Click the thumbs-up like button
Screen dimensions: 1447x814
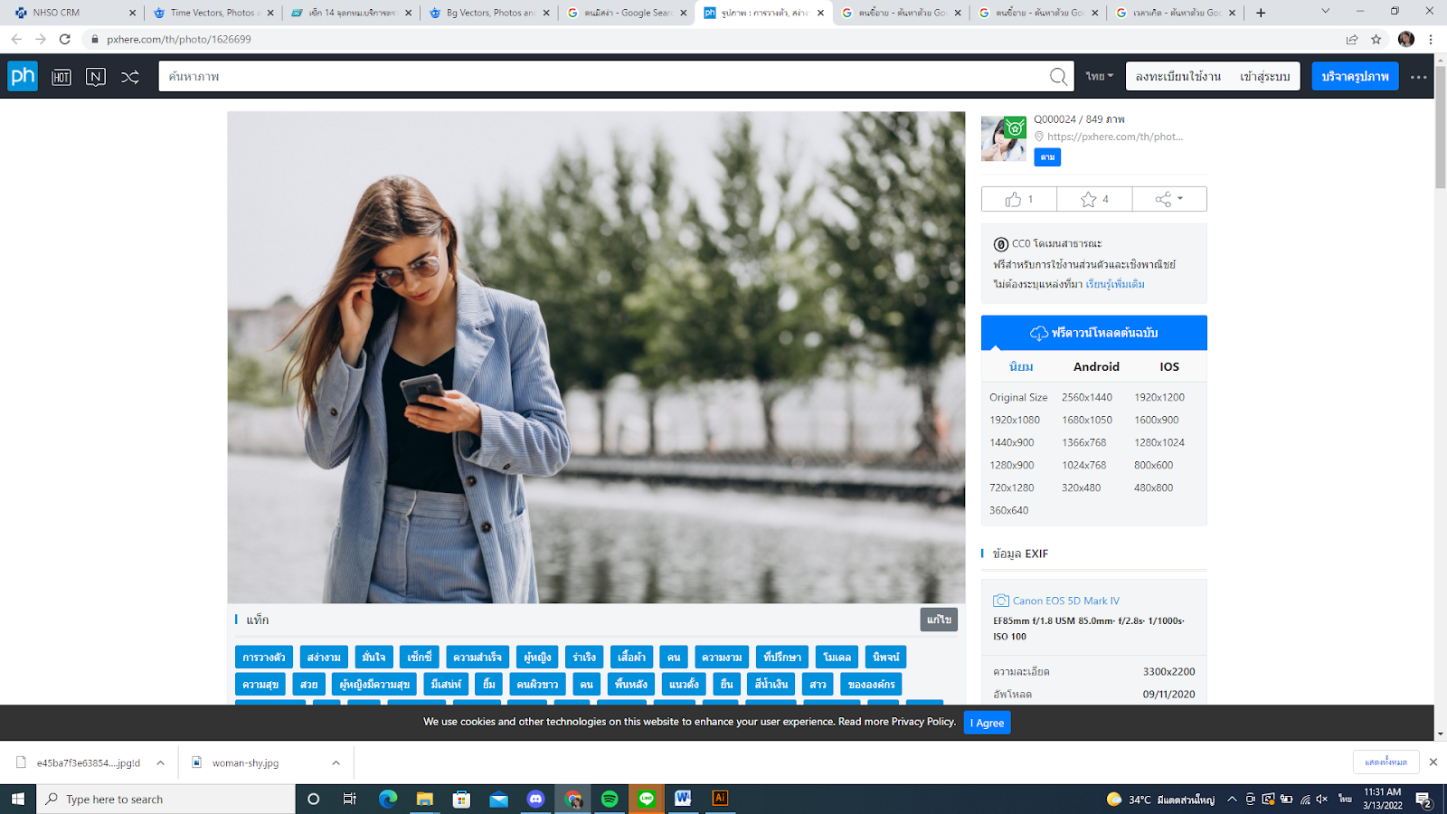click(1019, 199)
